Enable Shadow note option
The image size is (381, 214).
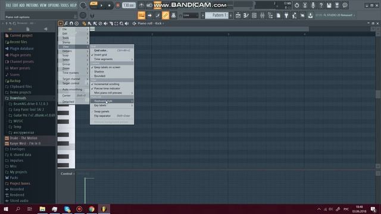[x=112, y=71]
